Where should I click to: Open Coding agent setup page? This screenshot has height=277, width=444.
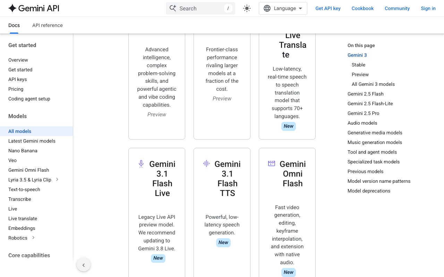point(29,99)
